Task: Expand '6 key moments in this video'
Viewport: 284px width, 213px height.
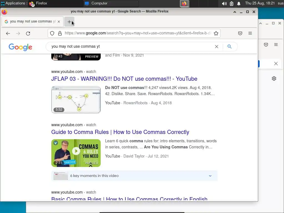Action: (x=134, y=176)
